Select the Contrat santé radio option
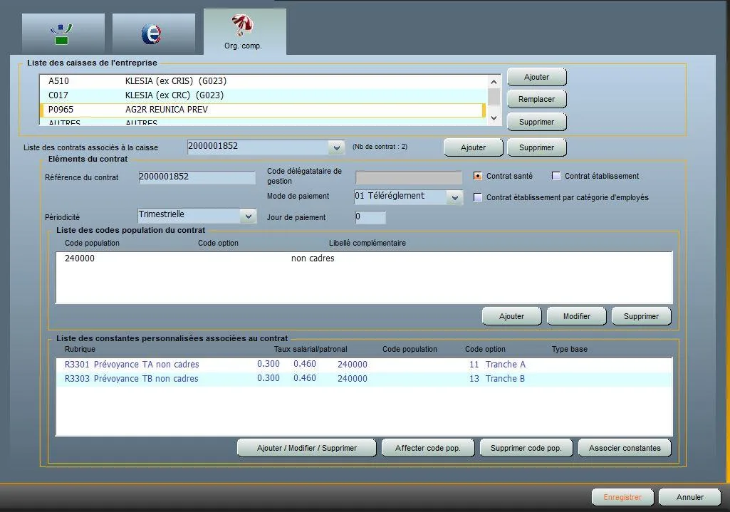Viewport: 730px width, 512px height. pyautogui.click(x=478, y=176)
